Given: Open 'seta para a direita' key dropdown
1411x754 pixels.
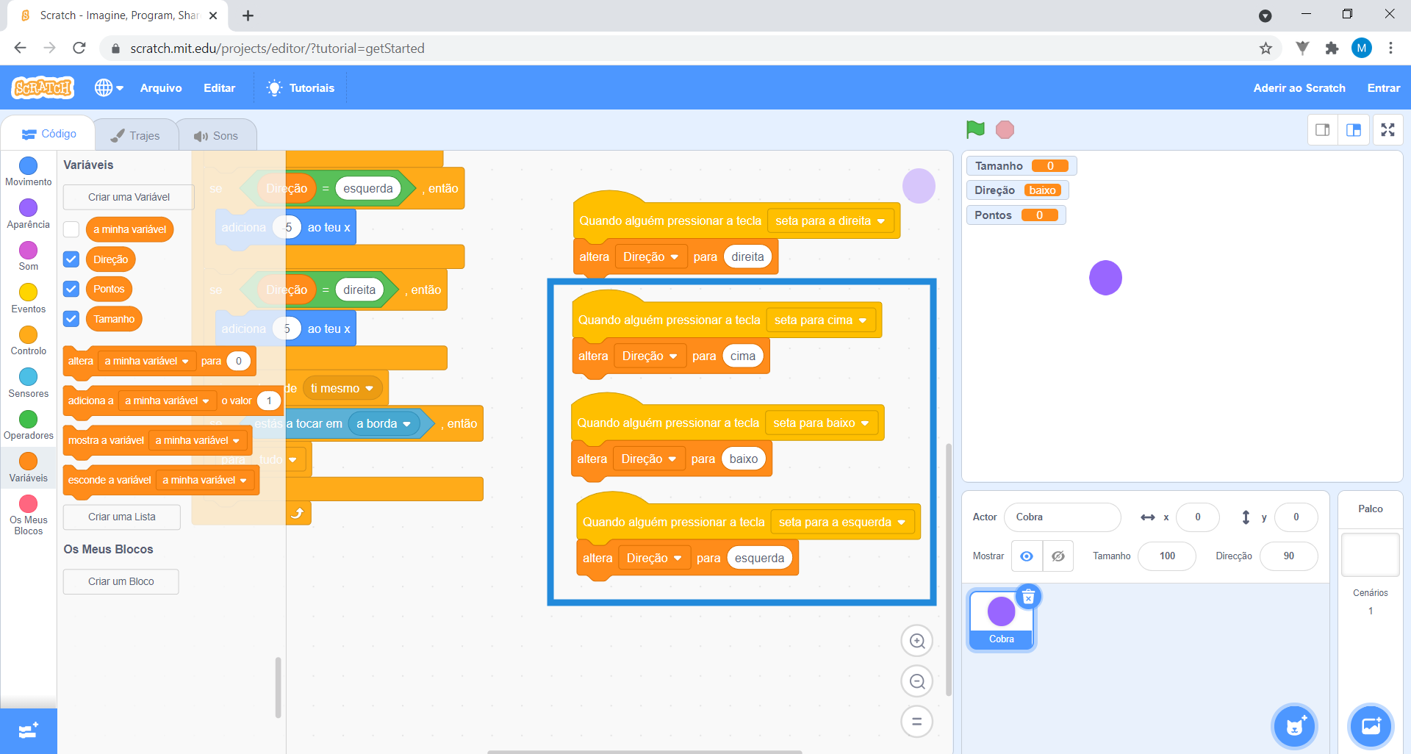Looking at the screenshot, I should pyautogui.click(x=830, y=220).
